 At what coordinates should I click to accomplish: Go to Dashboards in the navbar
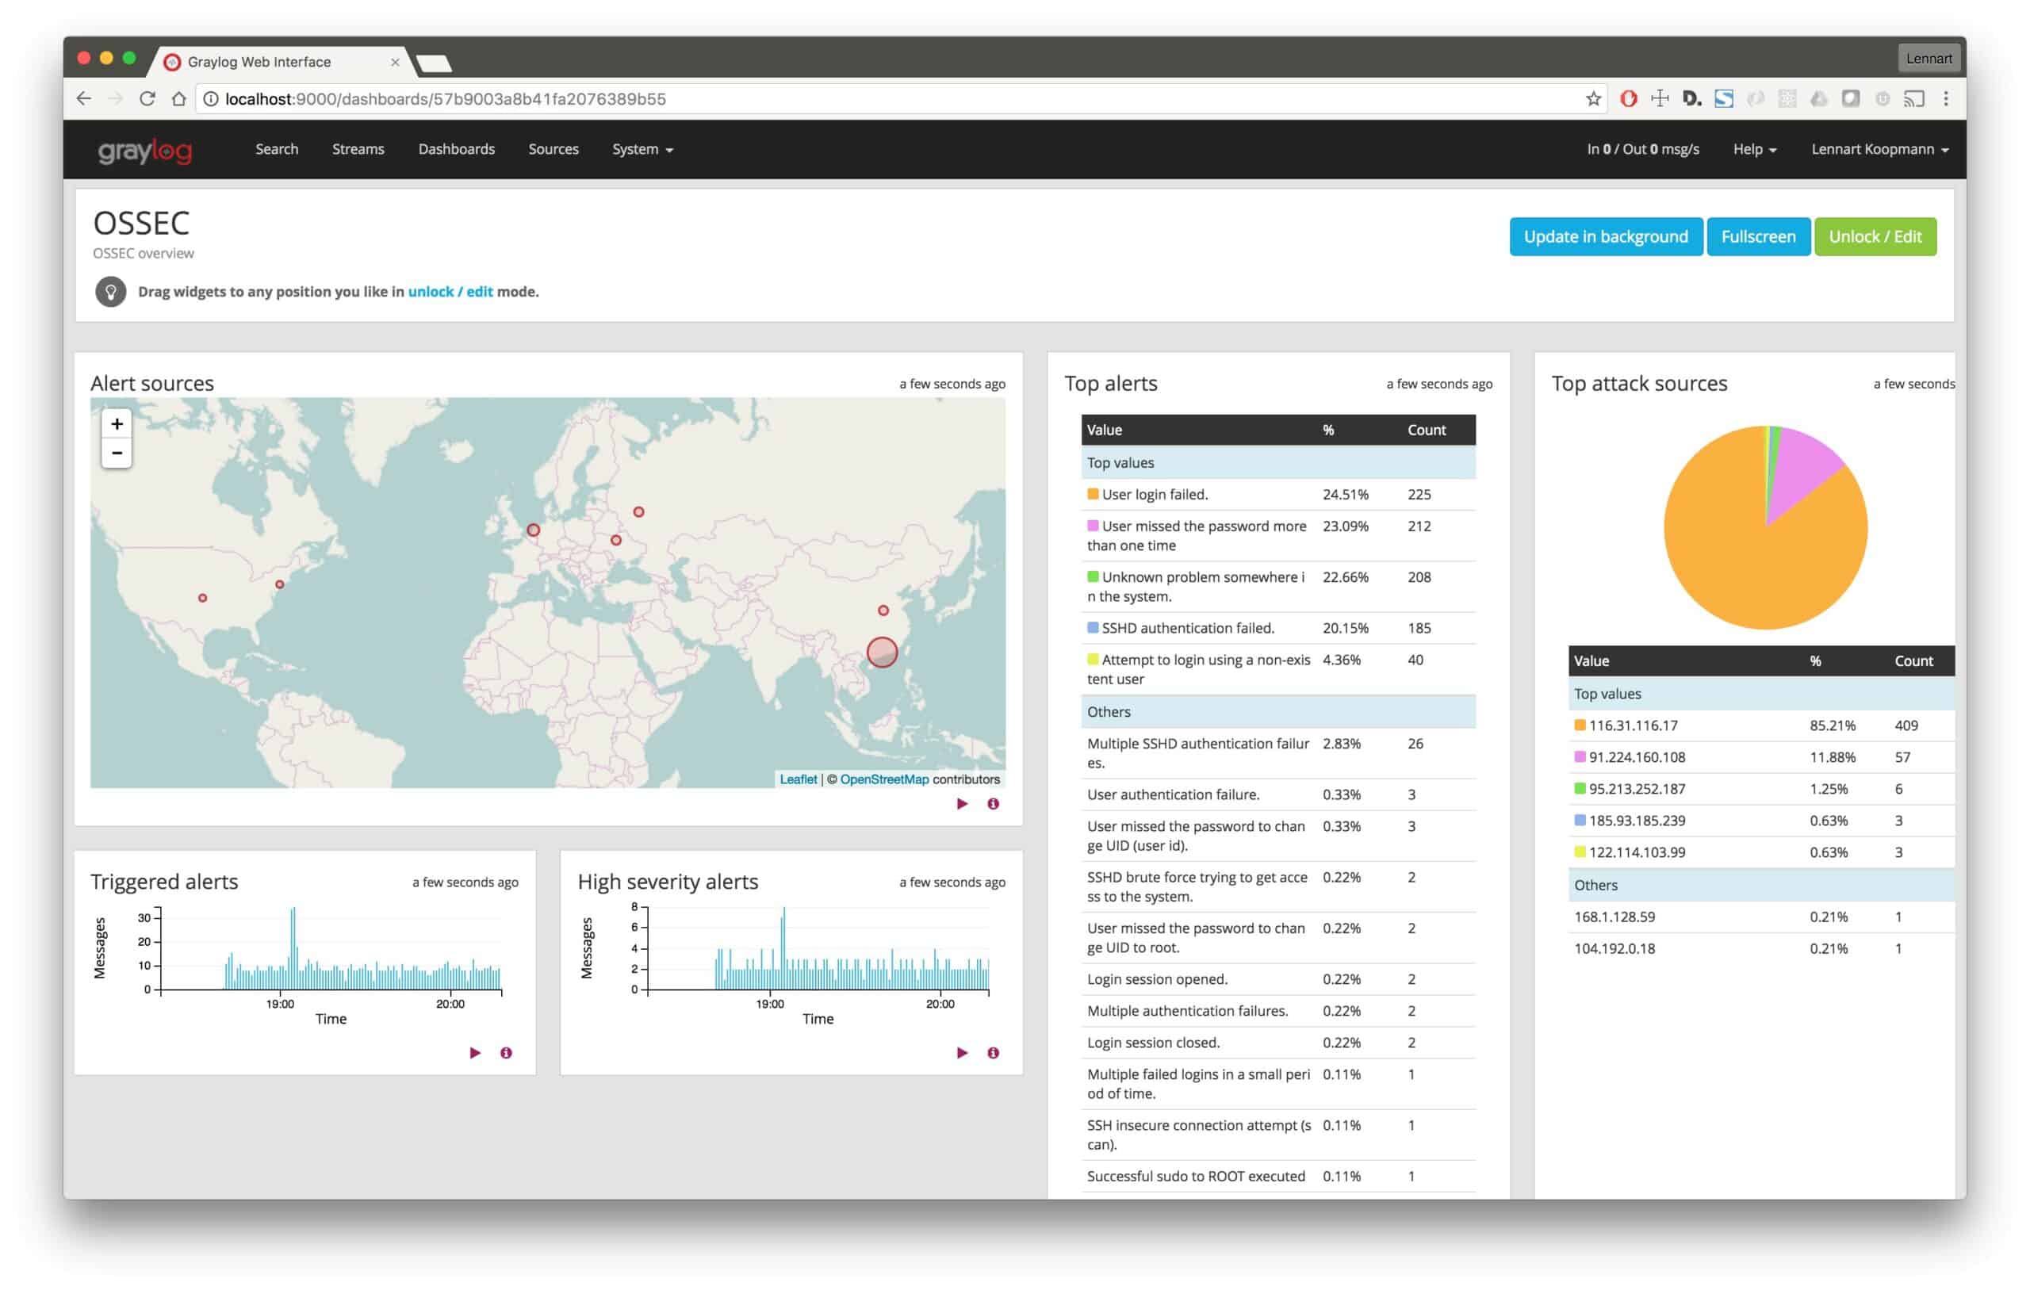coord(456,149)
